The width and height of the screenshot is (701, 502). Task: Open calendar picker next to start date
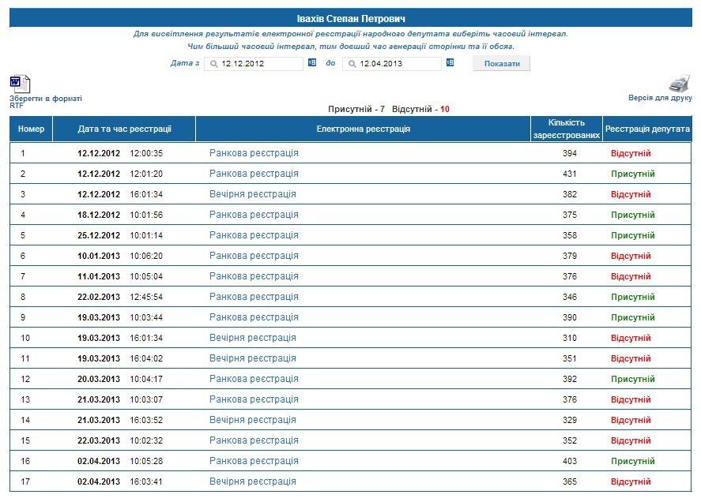[311, 63]
